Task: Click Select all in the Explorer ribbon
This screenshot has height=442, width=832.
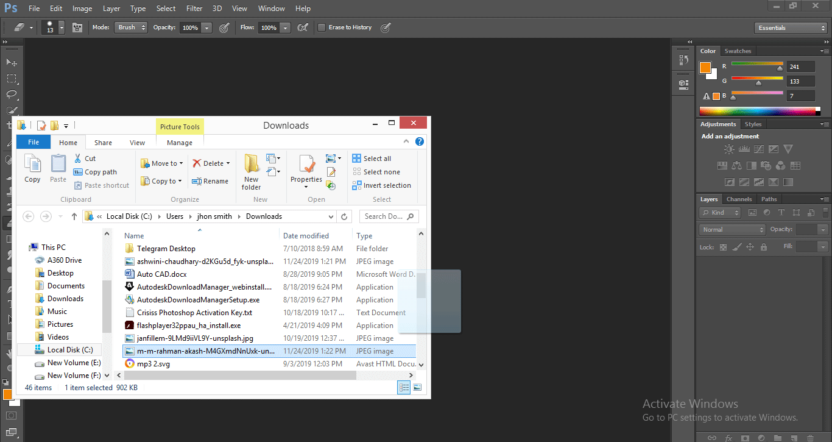Action: click(372, 158)
